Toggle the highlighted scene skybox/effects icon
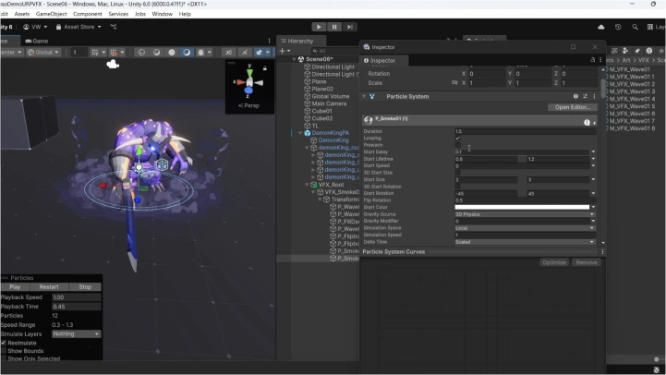 coord(187,53)
